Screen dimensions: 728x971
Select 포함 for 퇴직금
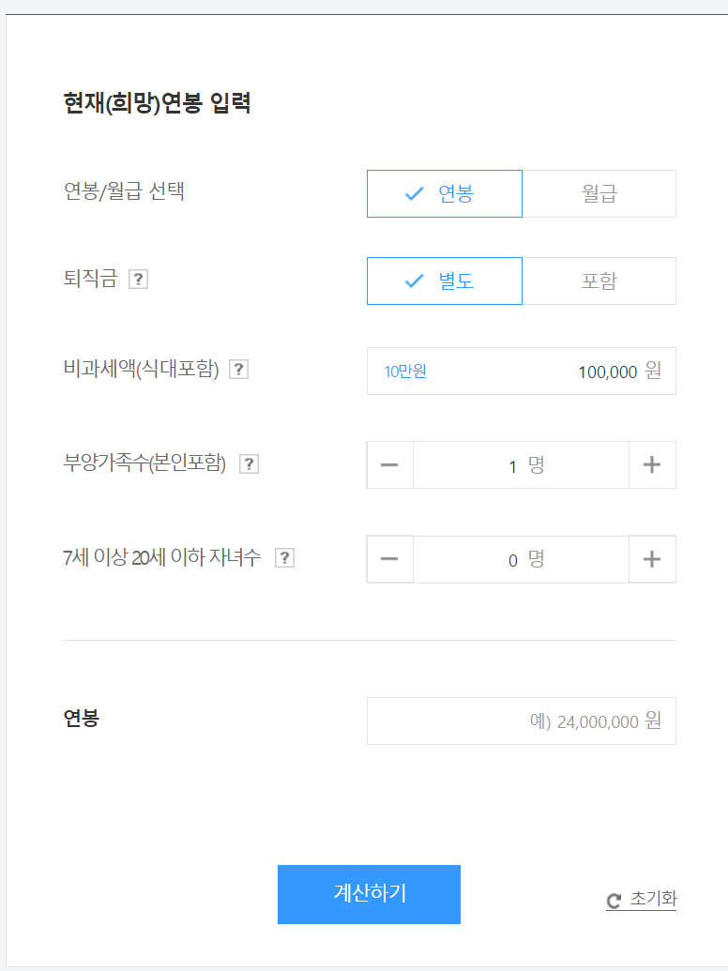(x=599, y=281)
